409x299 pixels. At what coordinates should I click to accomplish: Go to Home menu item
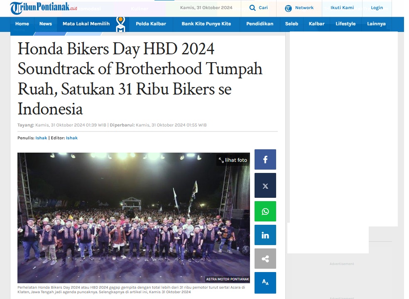point(22,24)
